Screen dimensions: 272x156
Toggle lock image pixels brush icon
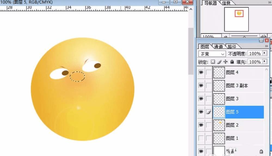point(219,62)
